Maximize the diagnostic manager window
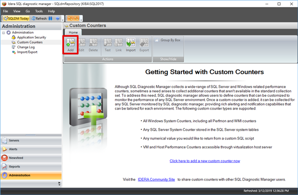The width and height of the screenshot is (298, 195). [x=279, y=4]
